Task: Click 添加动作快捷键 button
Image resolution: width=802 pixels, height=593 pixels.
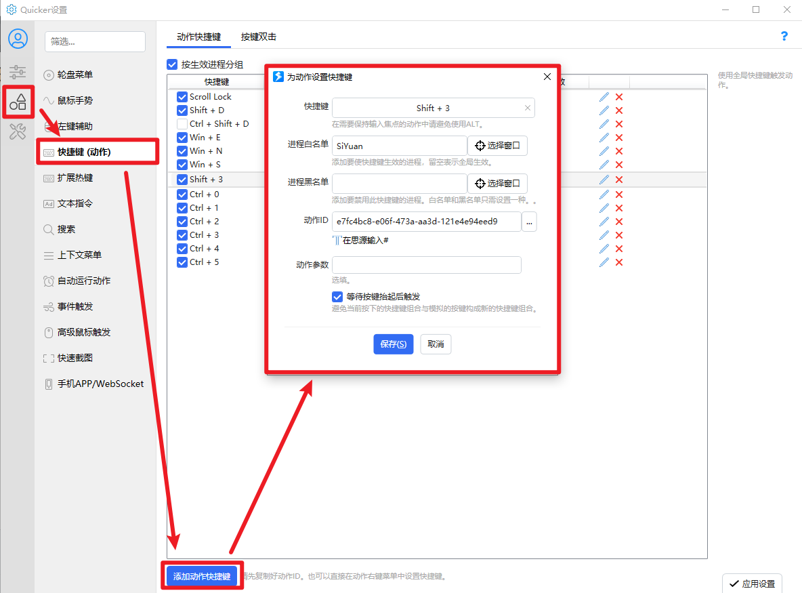Action: coord(202,576)
